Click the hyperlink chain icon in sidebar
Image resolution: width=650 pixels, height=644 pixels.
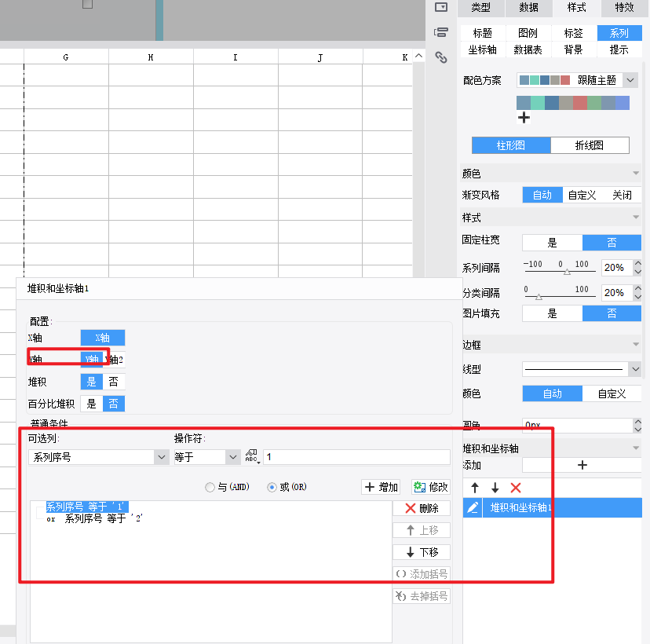(x=441, y=57)
